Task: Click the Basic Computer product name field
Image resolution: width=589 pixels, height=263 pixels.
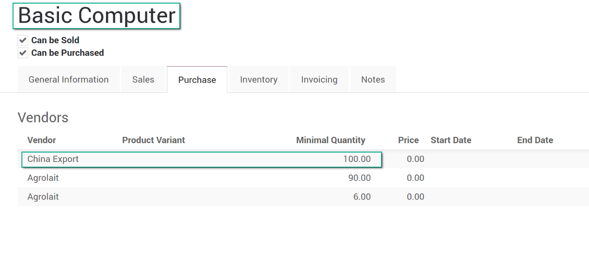Action: click(96, 16)
